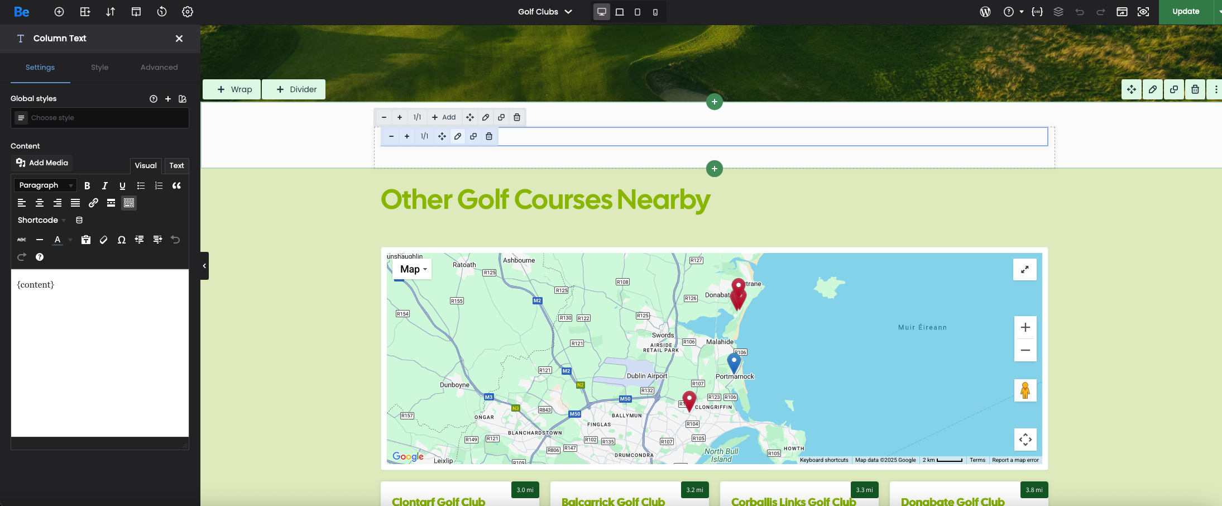This screenshot has width=1222, height=506.
Task: Toggle italic text formatting
Action: (104, 185)
